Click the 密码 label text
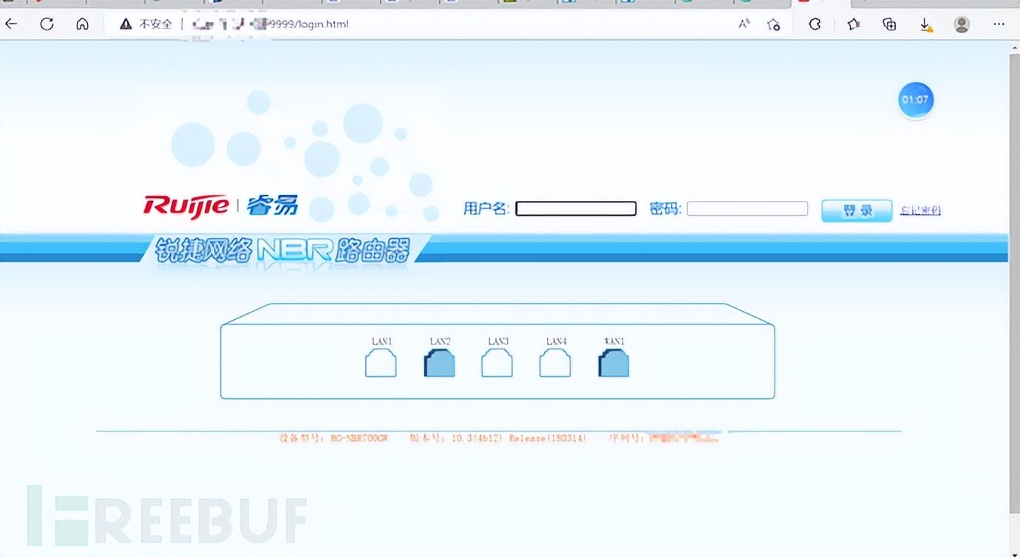The image size is (1020, 557). 664,209
